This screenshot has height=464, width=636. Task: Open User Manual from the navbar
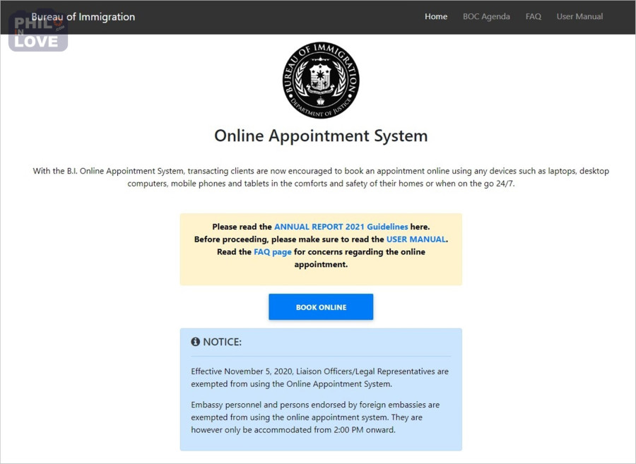tap(579, 17)
